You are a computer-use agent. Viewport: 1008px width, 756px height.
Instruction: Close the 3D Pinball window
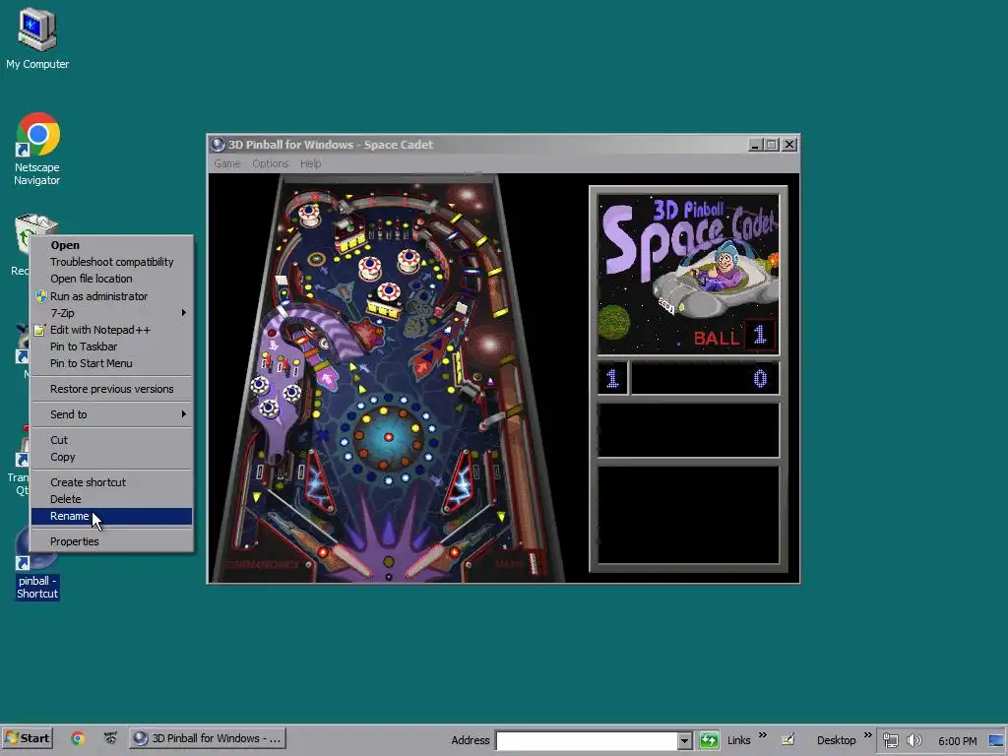pyautogui.click(x=789, y=145)
